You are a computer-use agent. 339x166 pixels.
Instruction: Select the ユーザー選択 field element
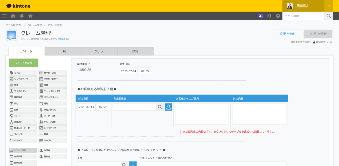[x=53, y=116]
